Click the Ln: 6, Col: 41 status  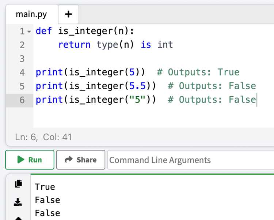pyautogui.click(x=43, y=137)
